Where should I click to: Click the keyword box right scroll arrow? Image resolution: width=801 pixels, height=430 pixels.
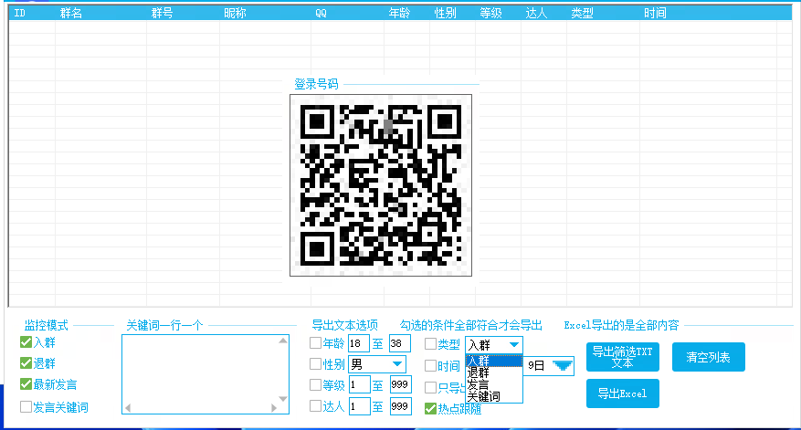284,407
